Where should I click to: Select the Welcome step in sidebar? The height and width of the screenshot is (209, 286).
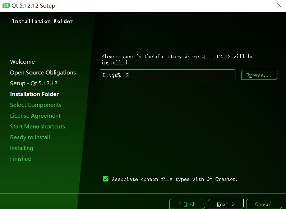(22, 62)
